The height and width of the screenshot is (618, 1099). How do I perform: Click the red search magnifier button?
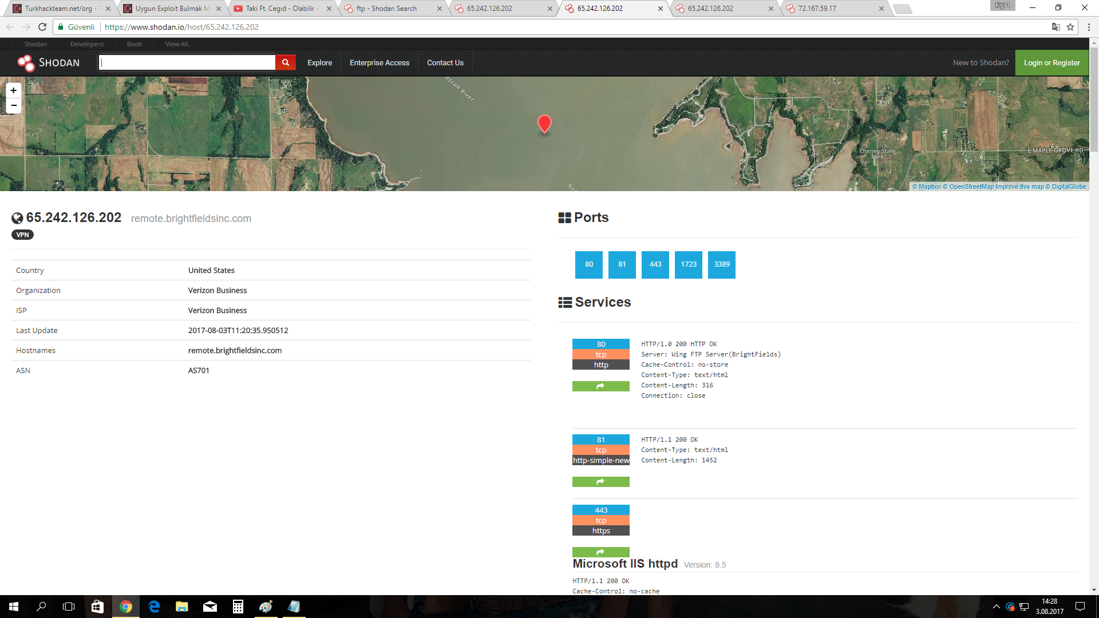pyautogui.click(x=286, y=63)
